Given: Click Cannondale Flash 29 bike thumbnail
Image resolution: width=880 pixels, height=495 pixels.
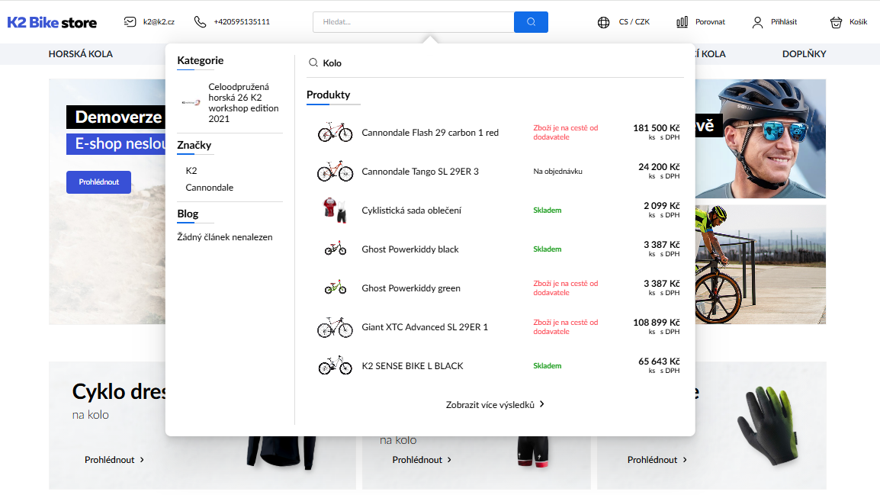Looking at the screenshot, I should click(335, 132).
